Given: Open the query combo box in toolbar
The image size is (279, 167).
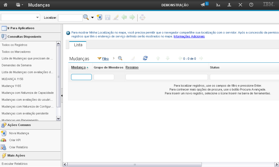Looking at the screenshot, I should pyautogui.click(x=21, y=18).
